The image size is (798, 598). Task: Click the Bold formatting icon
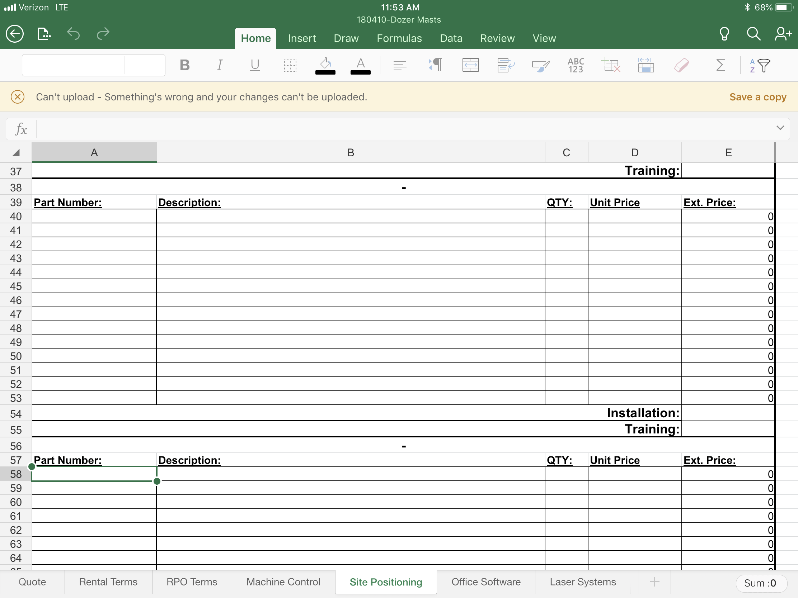[x=185, y=65]
